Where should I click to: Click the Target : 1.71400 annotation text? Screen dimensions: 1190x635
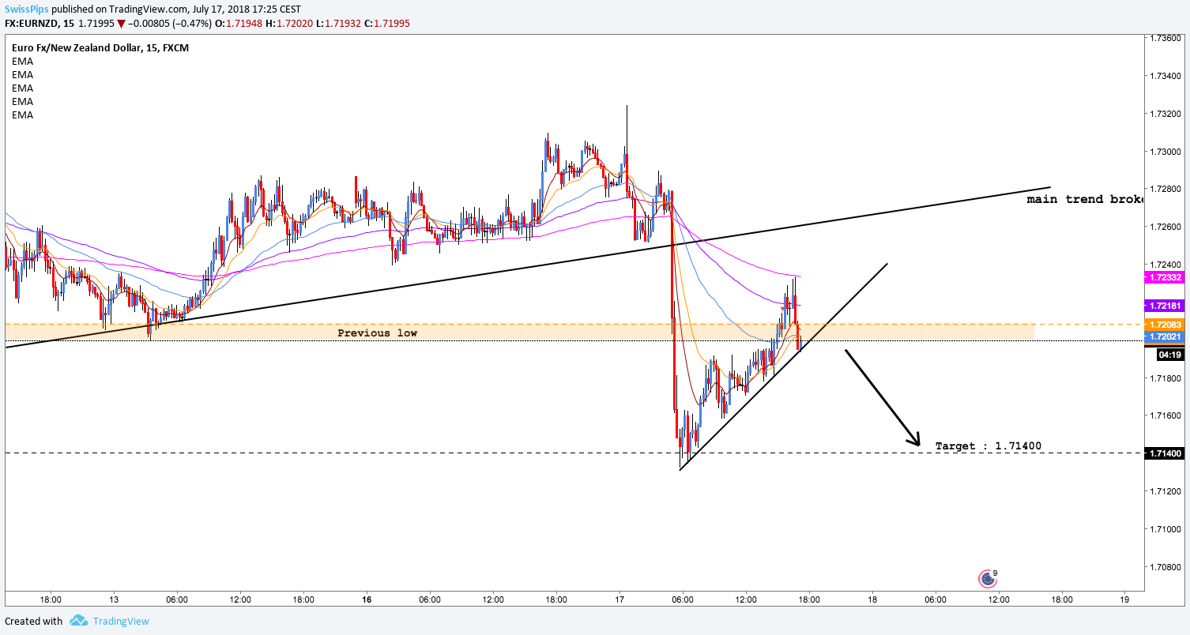988,445
